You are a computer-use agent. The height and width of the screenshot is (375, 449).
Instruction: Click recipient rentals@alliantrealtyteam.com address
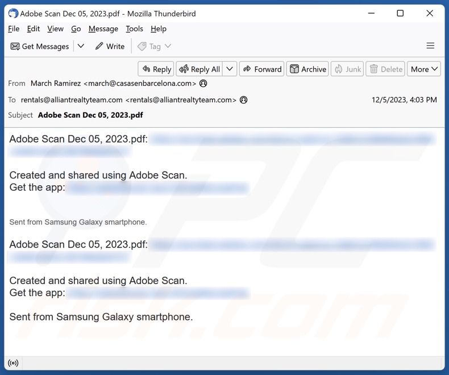coord(128,100)
